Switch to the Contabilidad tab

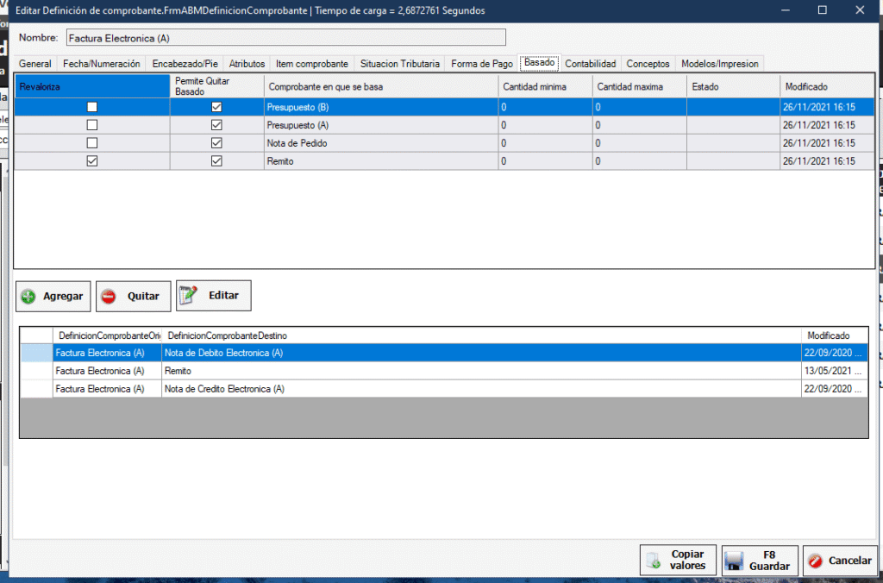click(x=590, y=64)
